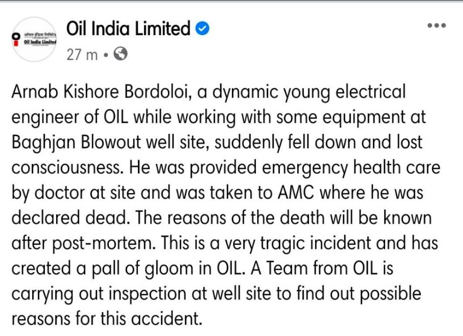Viewport: 463px width, 336px height.
Task: Click the phrase very tragic incident
Action: tap(298, 244)
